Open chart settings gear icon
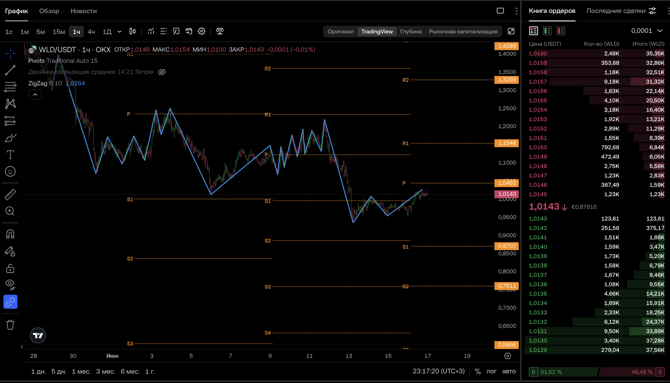 click(202, 31)
